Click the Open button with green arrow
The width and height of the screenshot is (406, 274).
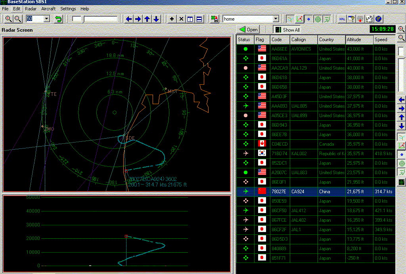click(x=248, y=29)
